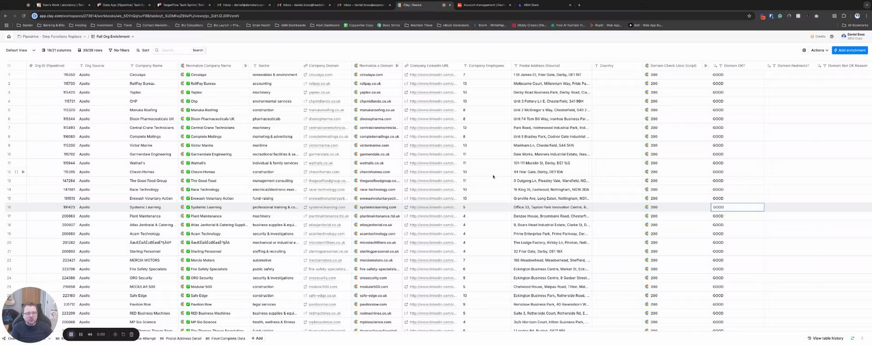The width and height of the screenshot is (872, 345).
Task: Open View table history
Action: (825, 338)
